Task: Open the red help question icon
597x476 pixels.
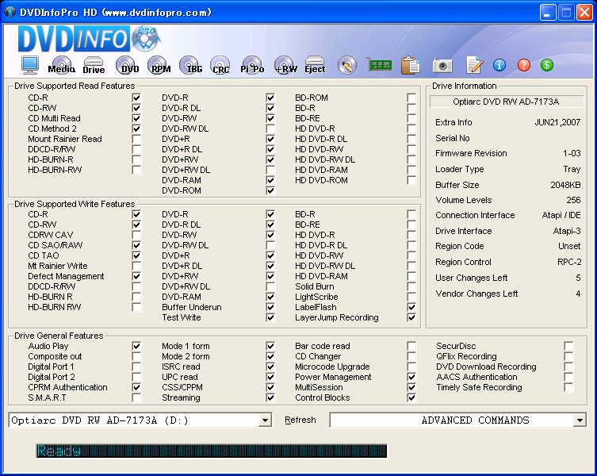Action: (x=524, y=65)
